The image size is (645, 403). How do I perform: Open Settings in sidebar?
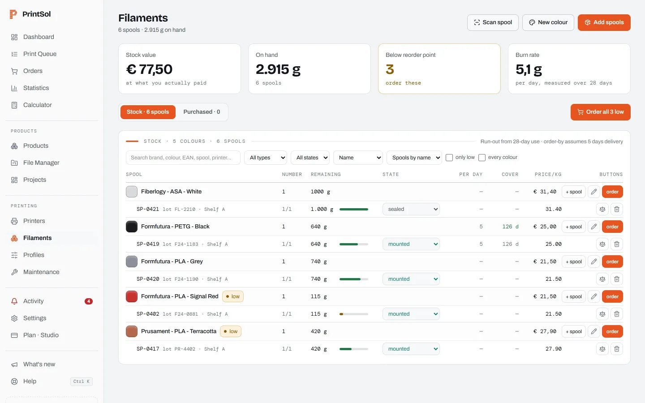(x=52, y=318)
